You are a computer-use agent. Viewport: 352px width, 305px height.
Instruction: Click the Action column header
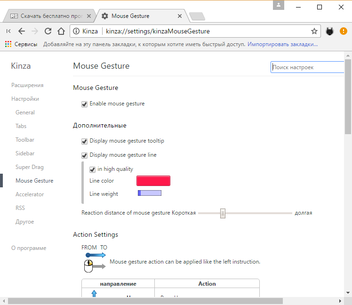pos(207,284)
